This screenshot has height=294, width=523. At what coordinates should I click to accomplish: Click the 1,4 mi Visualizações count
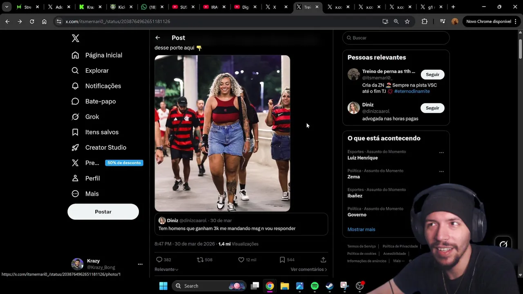[x=238, y=244]
